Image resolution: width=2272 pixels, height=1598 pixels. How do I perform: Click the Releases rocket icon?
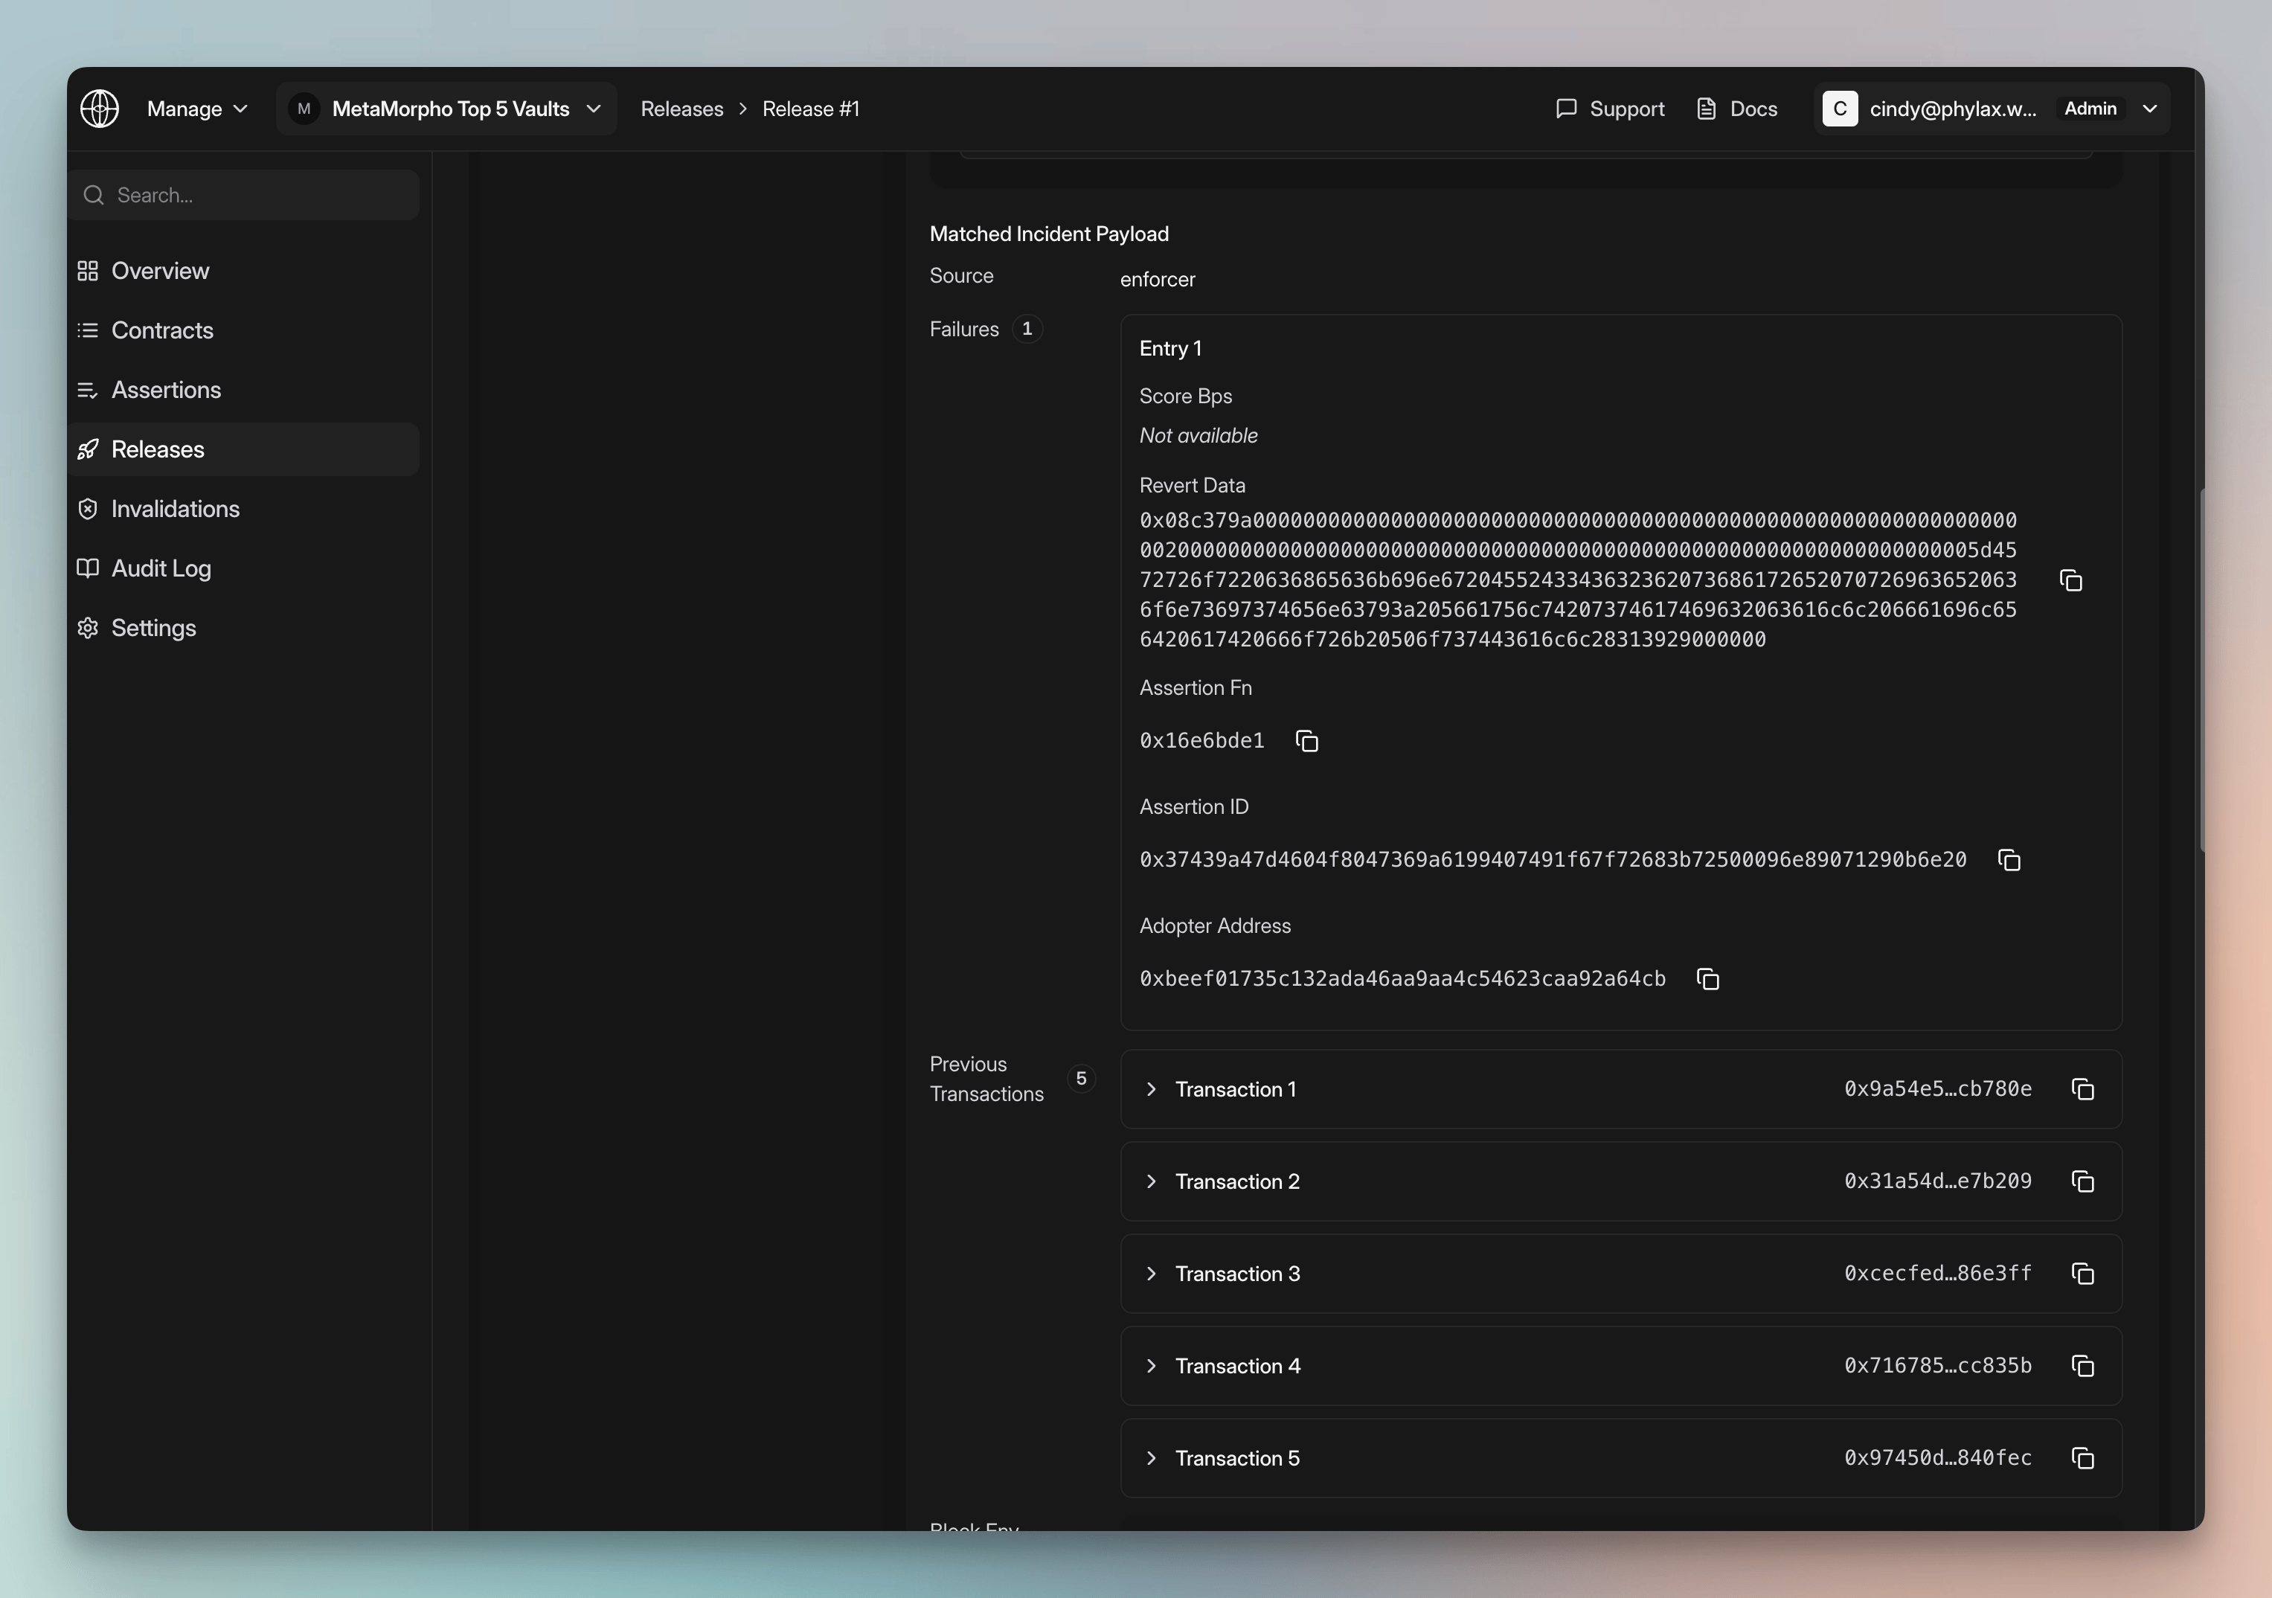point(88,449)
